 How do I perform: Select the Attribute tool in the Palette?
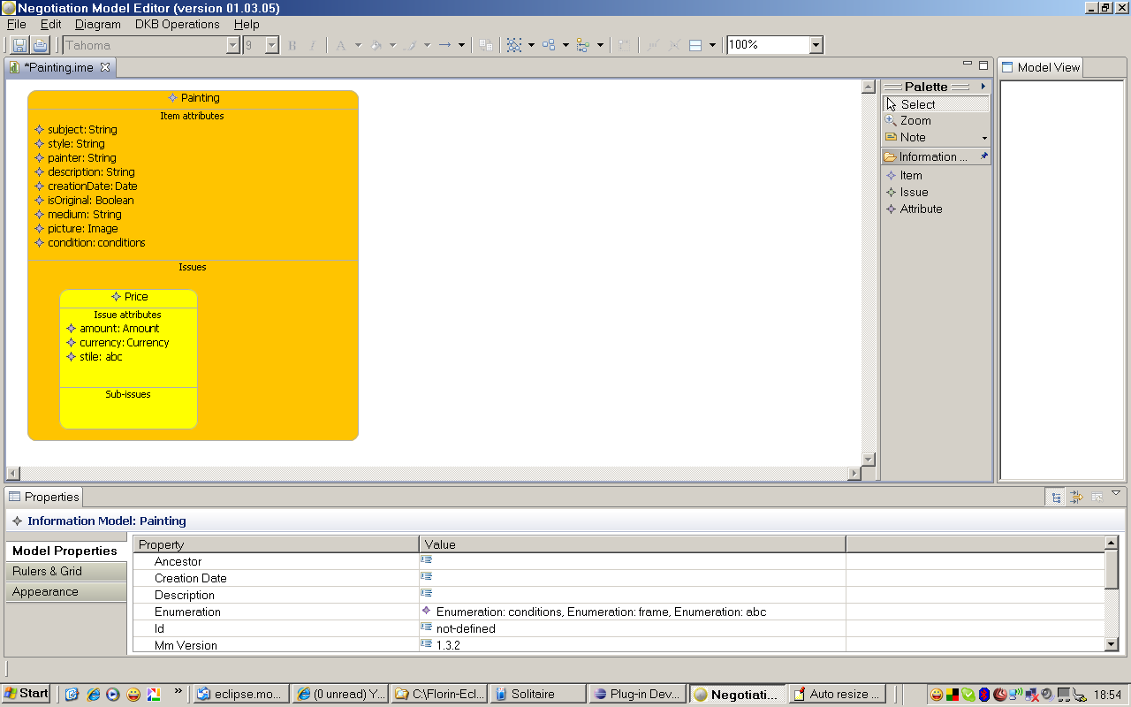920,209
